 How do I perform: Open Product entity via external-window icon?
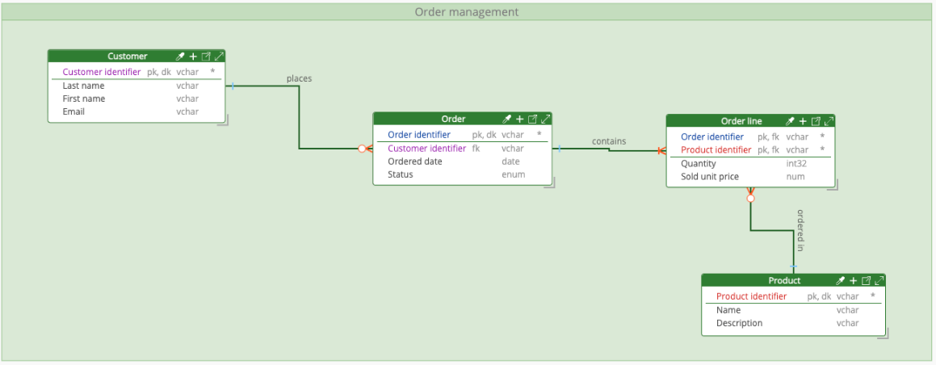pos(867,280)
